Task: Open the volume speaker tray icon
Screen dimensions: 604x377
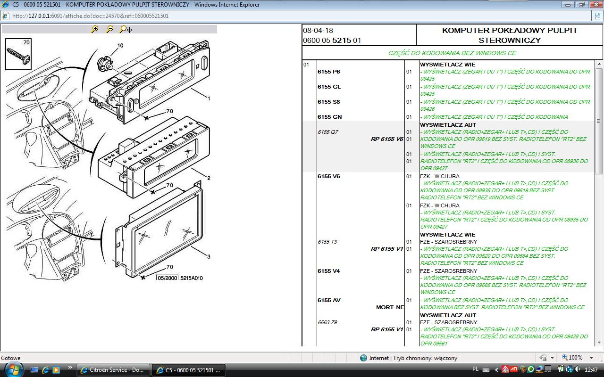Action: [578, 370]
